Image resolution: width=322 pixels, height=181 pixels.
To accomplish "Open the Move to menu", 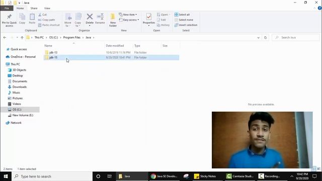I will coord(68,20).
